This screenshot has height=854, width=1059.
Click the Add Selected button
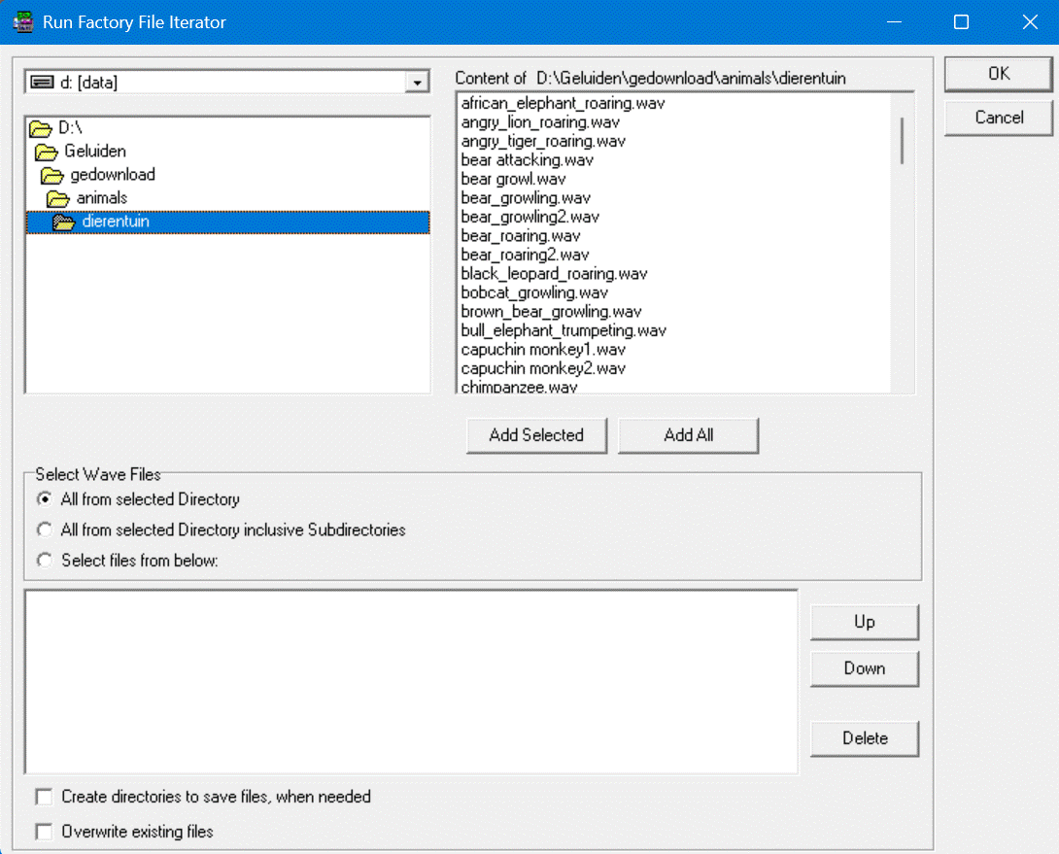[x=536, y=435]
